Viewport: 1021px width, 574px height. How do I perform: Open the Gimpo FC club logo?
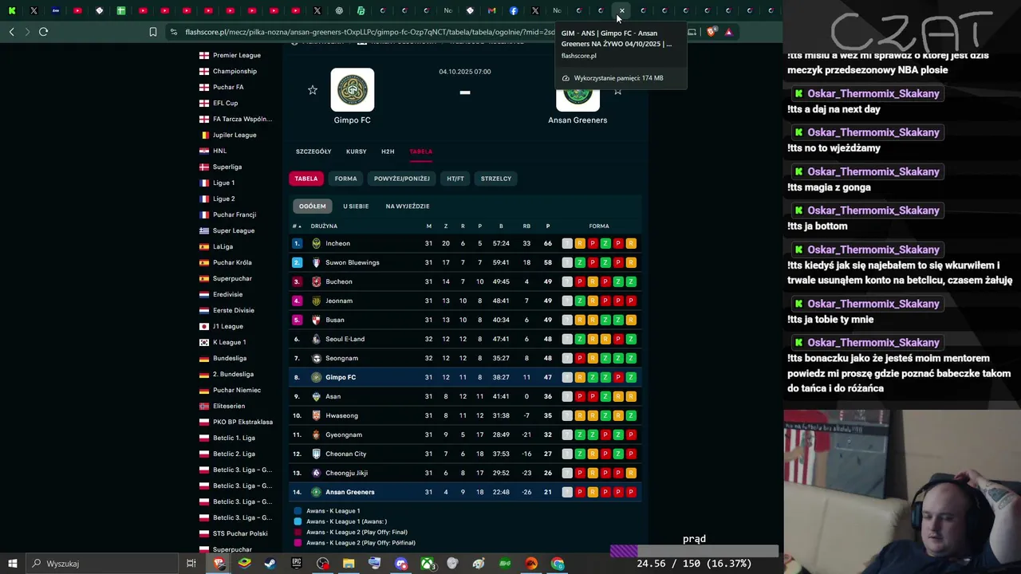[353, 90]
